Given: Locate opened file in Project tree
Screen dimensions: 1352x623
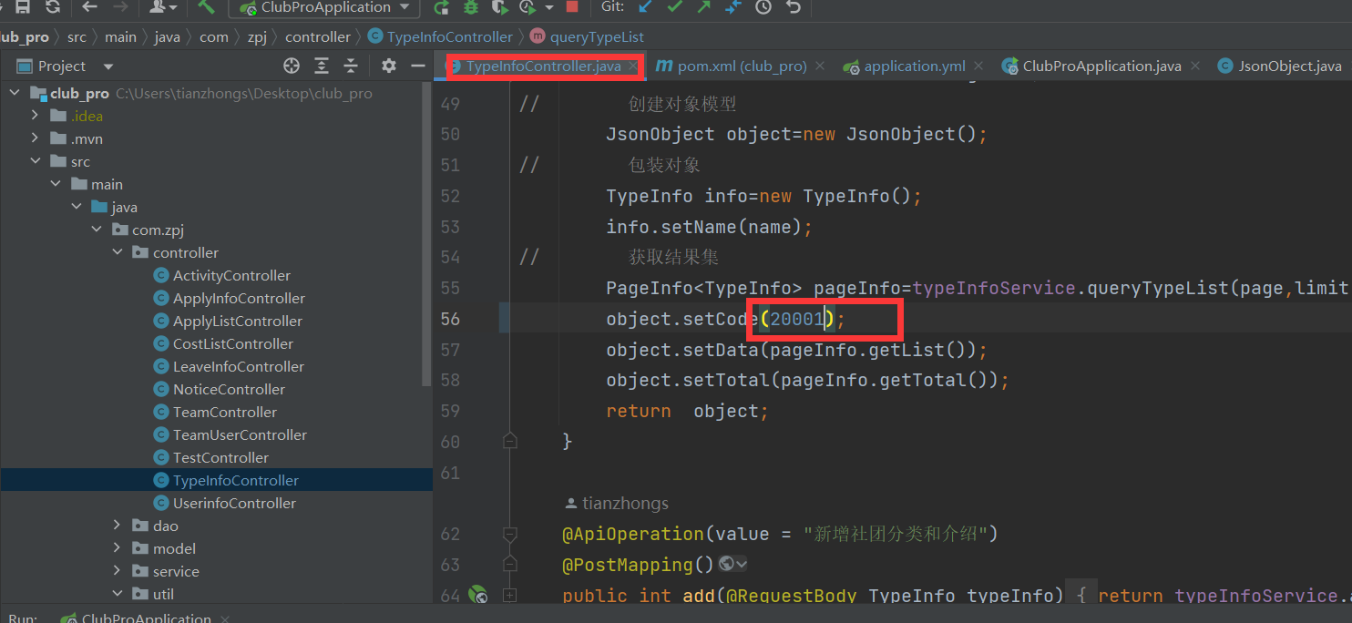Looking at the screenshot, I should pyautogui.click(x=292, y=66).
